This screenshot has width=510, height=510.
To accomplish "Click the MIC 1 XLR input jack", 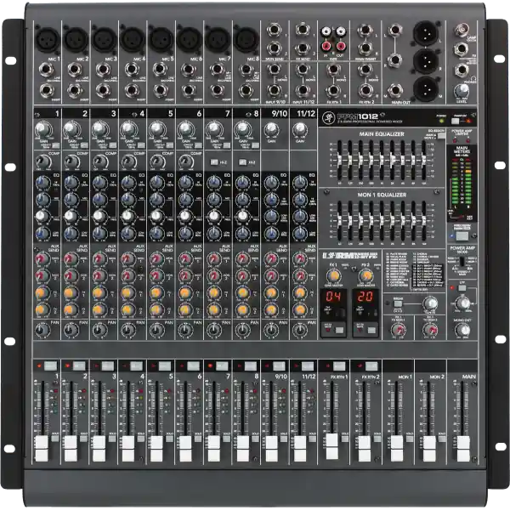I will click(x=48, y=40).
